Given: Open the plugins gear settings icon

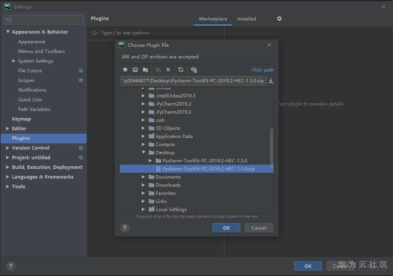Looking at the screenshot, I should pyautogui.click(x=279, y=19).
